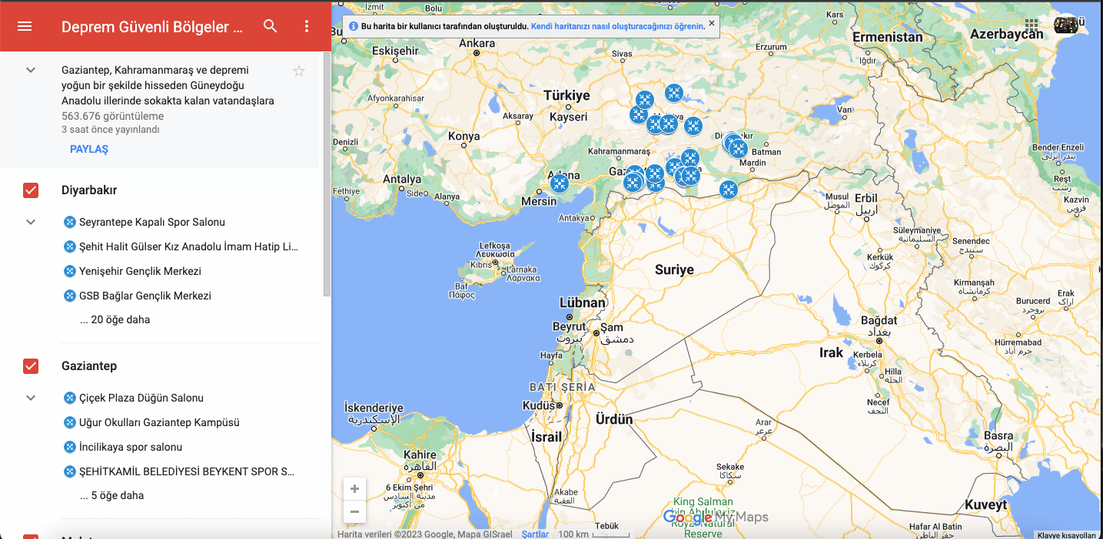
Task: Select Seyrantepe Kapalı Spor Salonu item
Action: [152, 222]
